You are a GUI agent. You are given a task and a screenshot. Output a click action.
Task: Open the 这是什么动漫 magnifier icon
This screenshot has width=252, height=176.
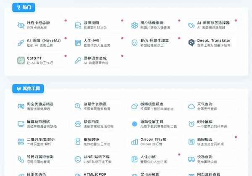click(78, 106)
